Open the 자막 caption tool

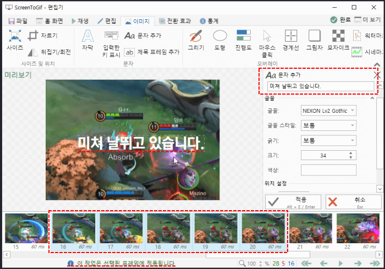87,40
